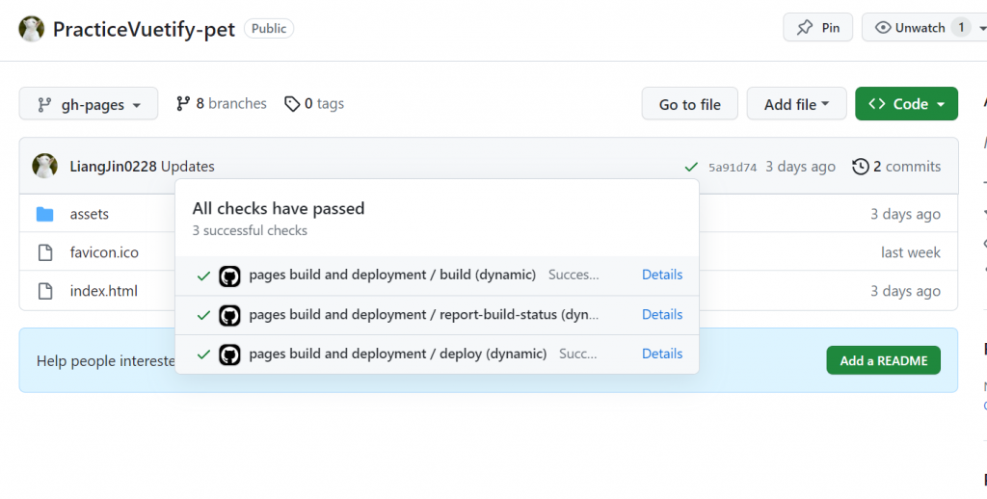Click the assets folder icon
Image resolution: width=987 pixels, height=499 pixels.
pos(44,214)
